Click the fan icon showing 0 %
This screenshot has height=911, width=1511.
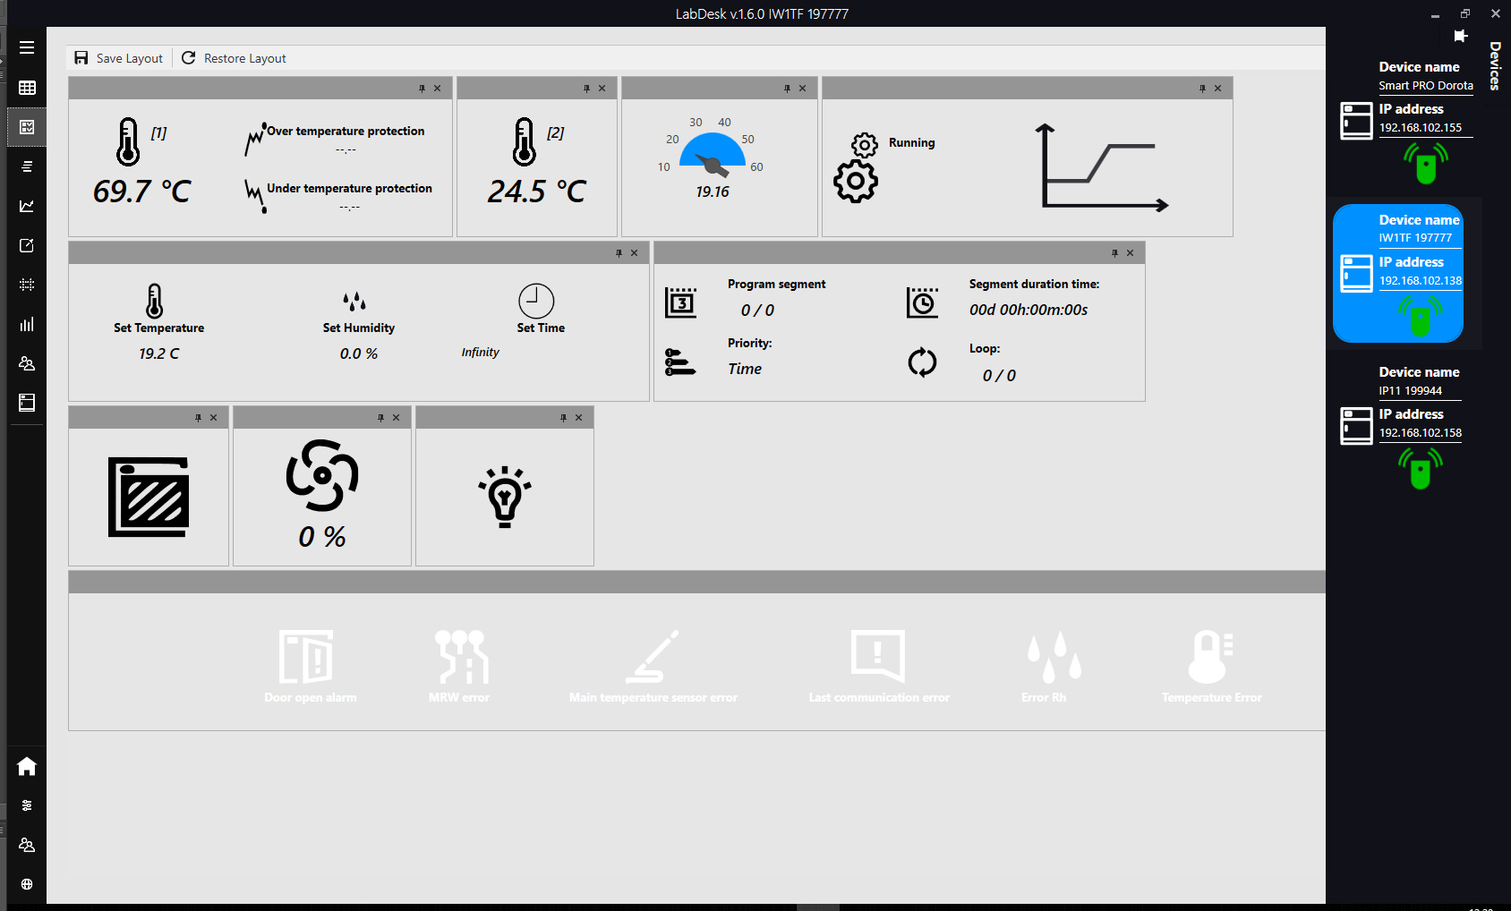[322, 474]
